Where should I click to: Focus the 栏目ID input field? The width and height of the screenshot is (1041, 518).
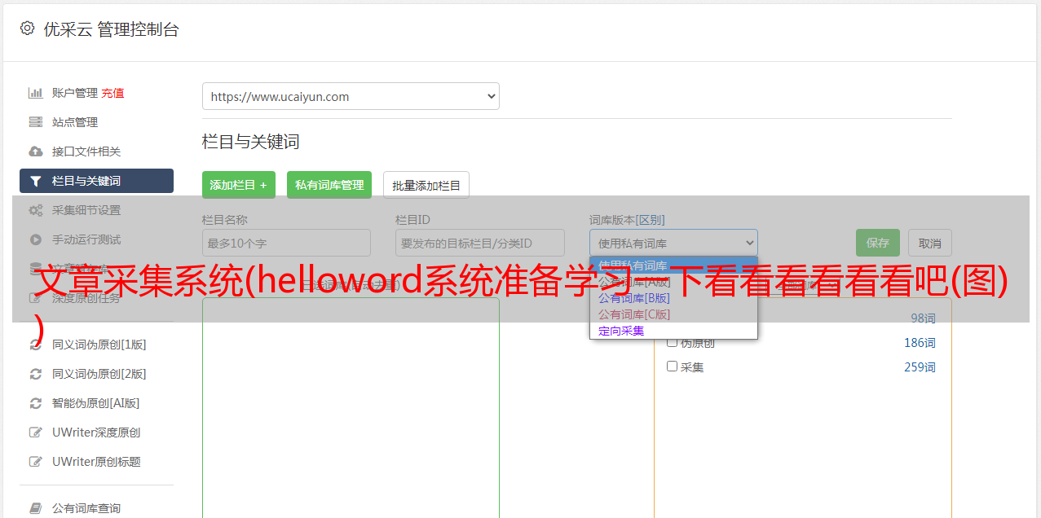coord(480,243)
